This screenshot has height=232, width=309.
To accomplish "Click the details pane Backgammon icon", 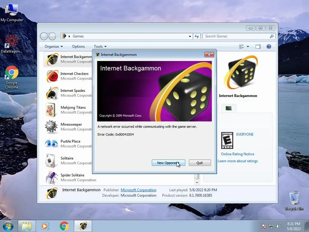I will coord(52,193).
